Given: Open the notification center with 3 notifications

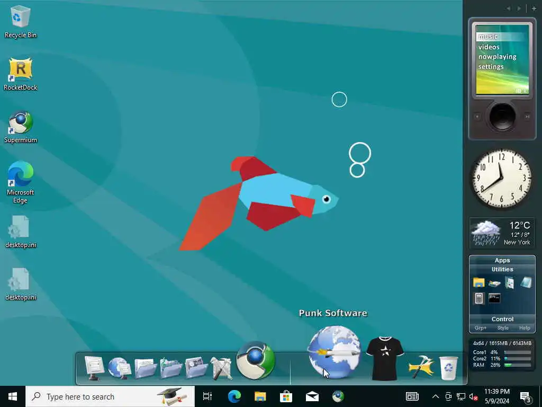Looking at the screenshot, I should 525,396.
